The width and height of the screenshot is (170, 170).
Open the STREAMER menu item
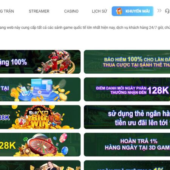point(39,11)
